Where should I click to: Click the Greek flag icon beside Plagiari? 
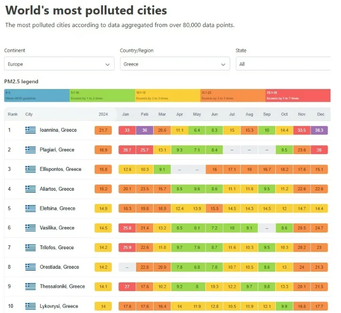[x=30, y=150]
